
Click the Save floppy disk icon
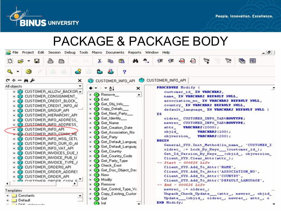point(37,61)
